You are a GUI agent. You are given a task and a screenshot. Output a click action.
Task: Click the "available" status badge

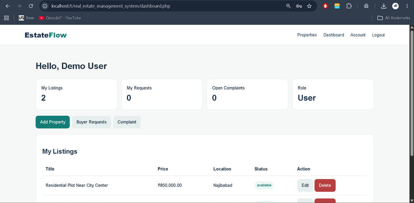264,185
